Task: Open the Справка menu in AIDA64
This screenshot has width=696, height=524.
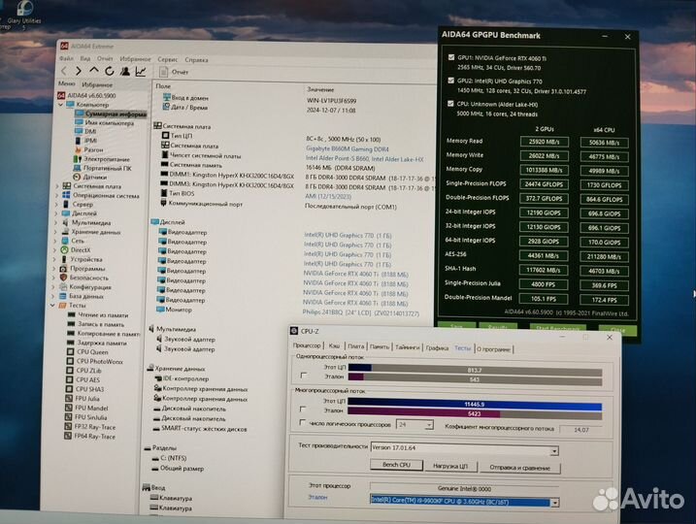Action: [196, 60]
